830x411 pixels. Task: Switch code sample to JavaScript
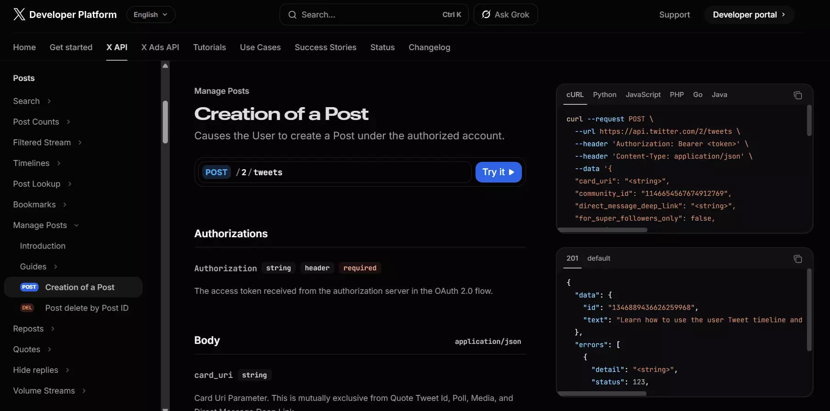click(643, 95)
